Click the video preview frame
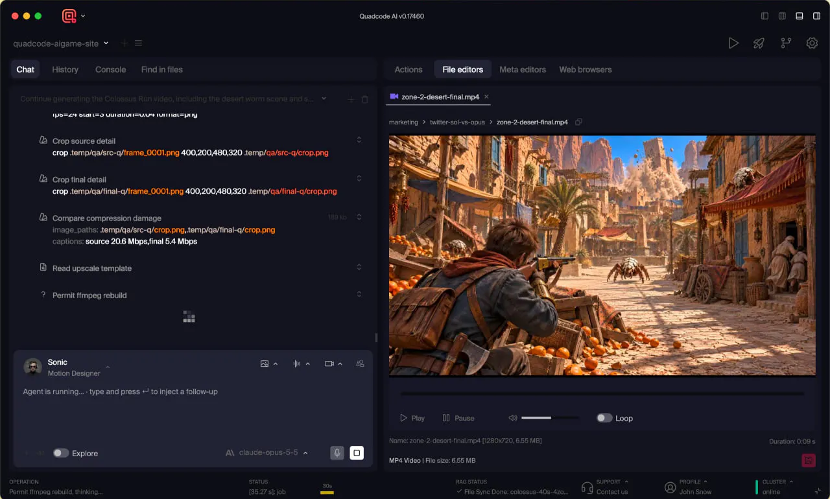 pos(602,255)
